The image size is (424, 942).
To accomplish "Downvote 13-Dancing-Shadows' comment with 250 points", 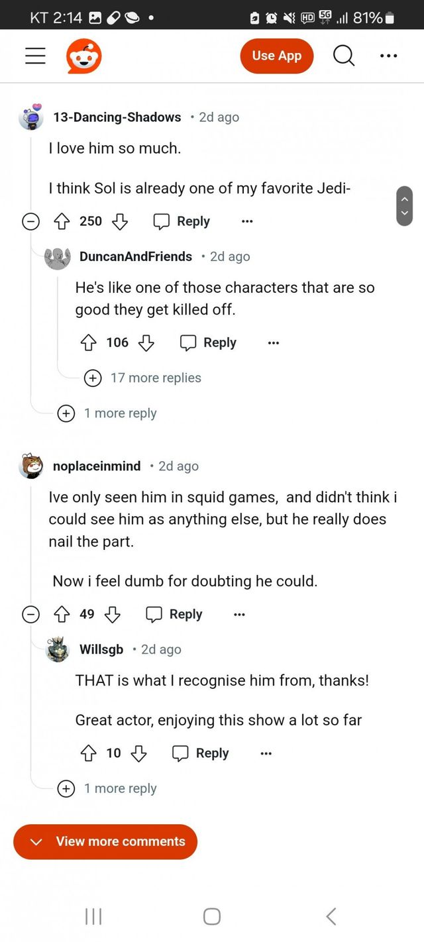I will point(120,221).
